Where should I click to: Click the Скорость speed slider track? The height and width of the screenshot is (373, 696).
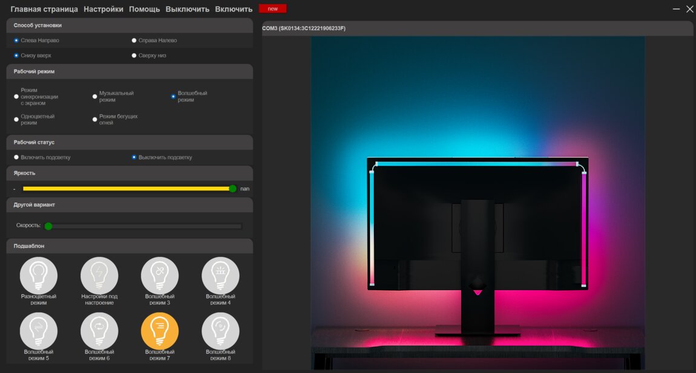coord(145,227)
